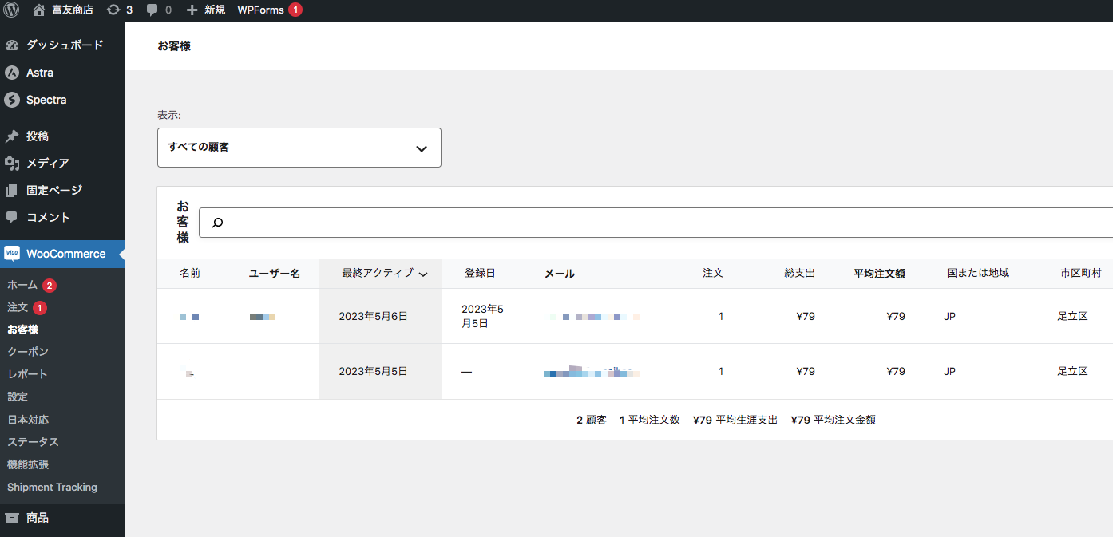
Task: Click the 国または地域 column header
Action: (x=978, y=273)
